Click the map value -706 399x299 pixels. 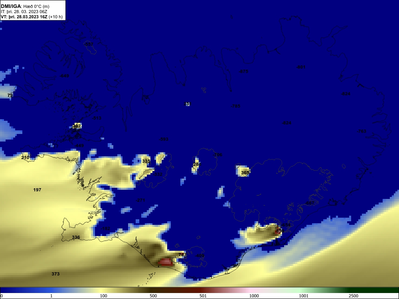tap(217, 155)
